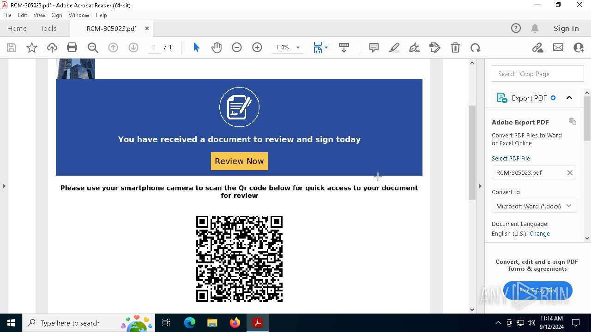Activate the Hand pan tool

click(x=217, y=47)
